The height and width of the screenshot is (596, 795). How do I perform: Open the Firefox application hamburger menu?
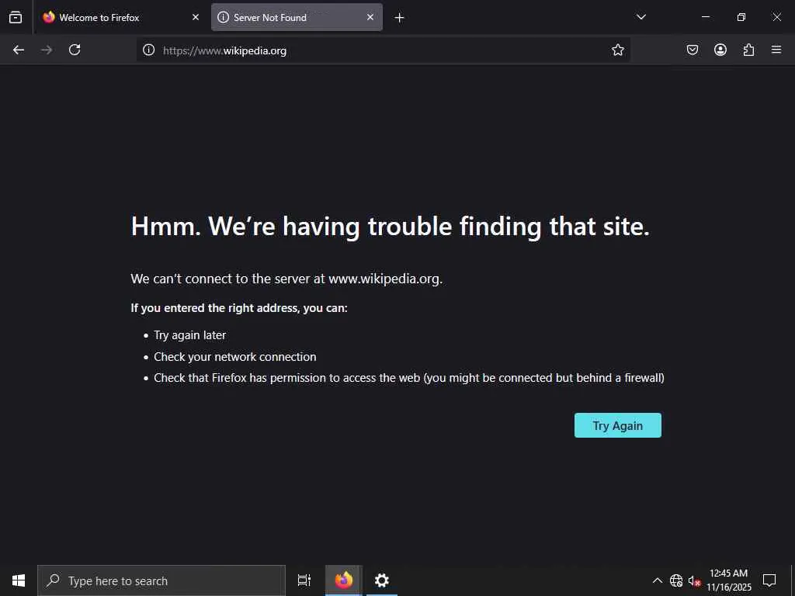click(776, 50)
